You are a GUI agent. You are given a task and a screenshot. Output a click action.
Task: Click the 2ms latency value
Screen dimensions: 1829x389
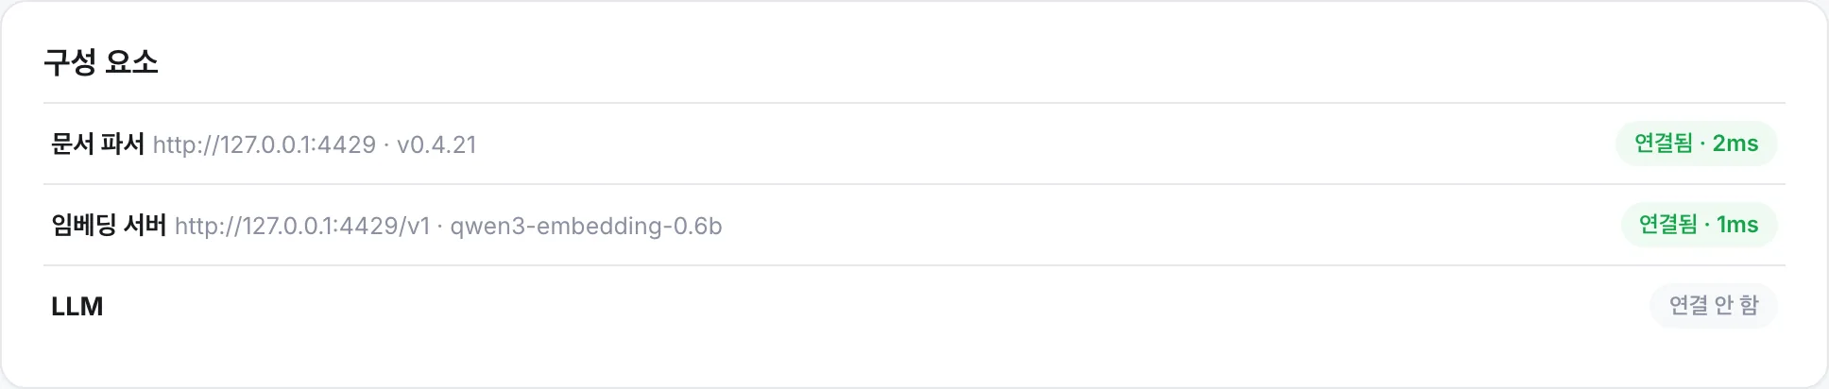[1735, 144]
